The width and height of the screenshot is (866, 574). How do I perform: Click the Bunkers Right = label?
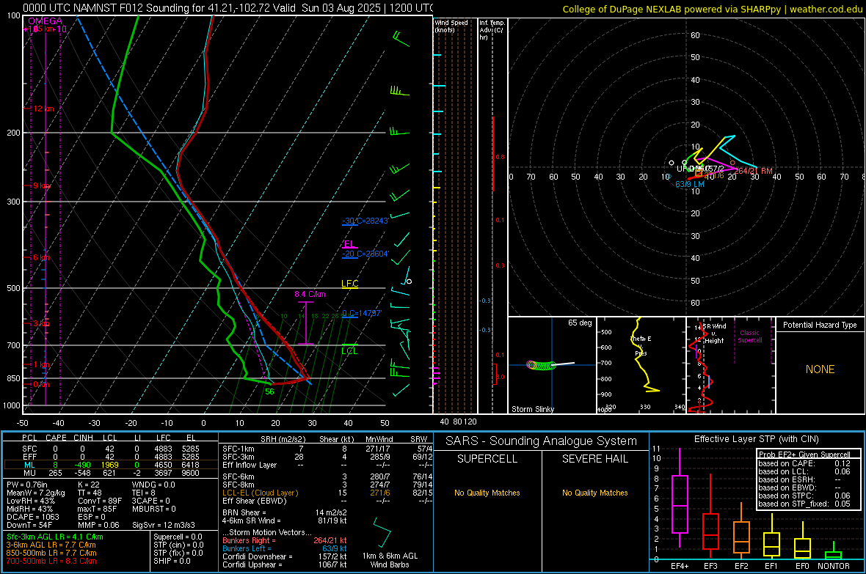(x=248, y=540)
